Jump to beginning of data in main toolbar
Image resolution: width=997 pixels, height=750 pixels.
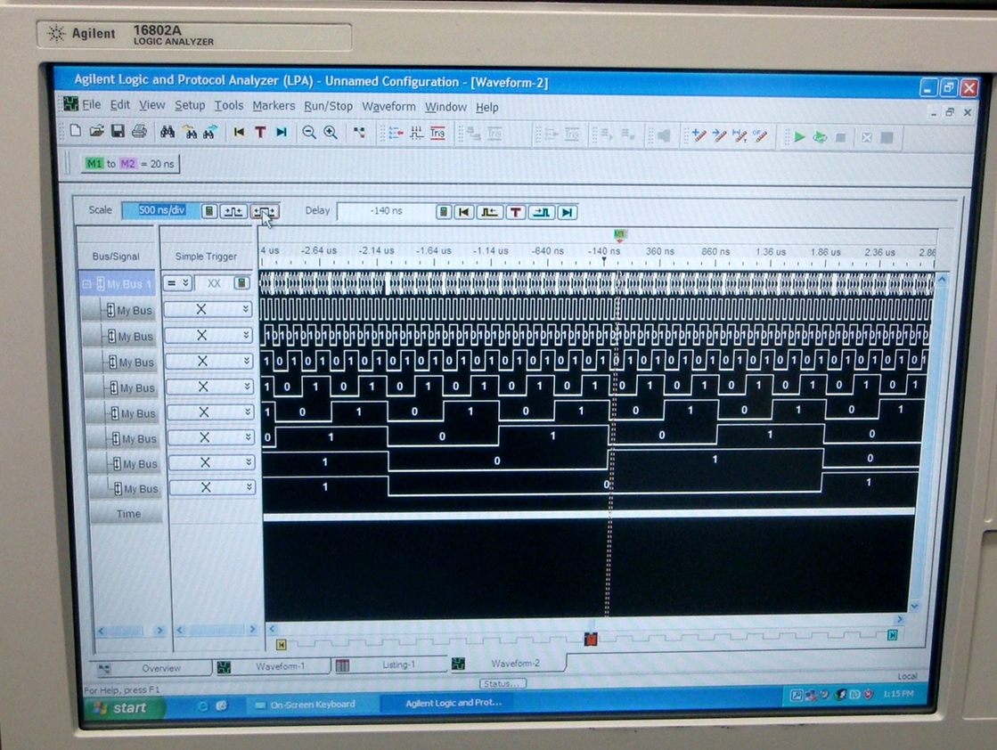click(239, 132)
